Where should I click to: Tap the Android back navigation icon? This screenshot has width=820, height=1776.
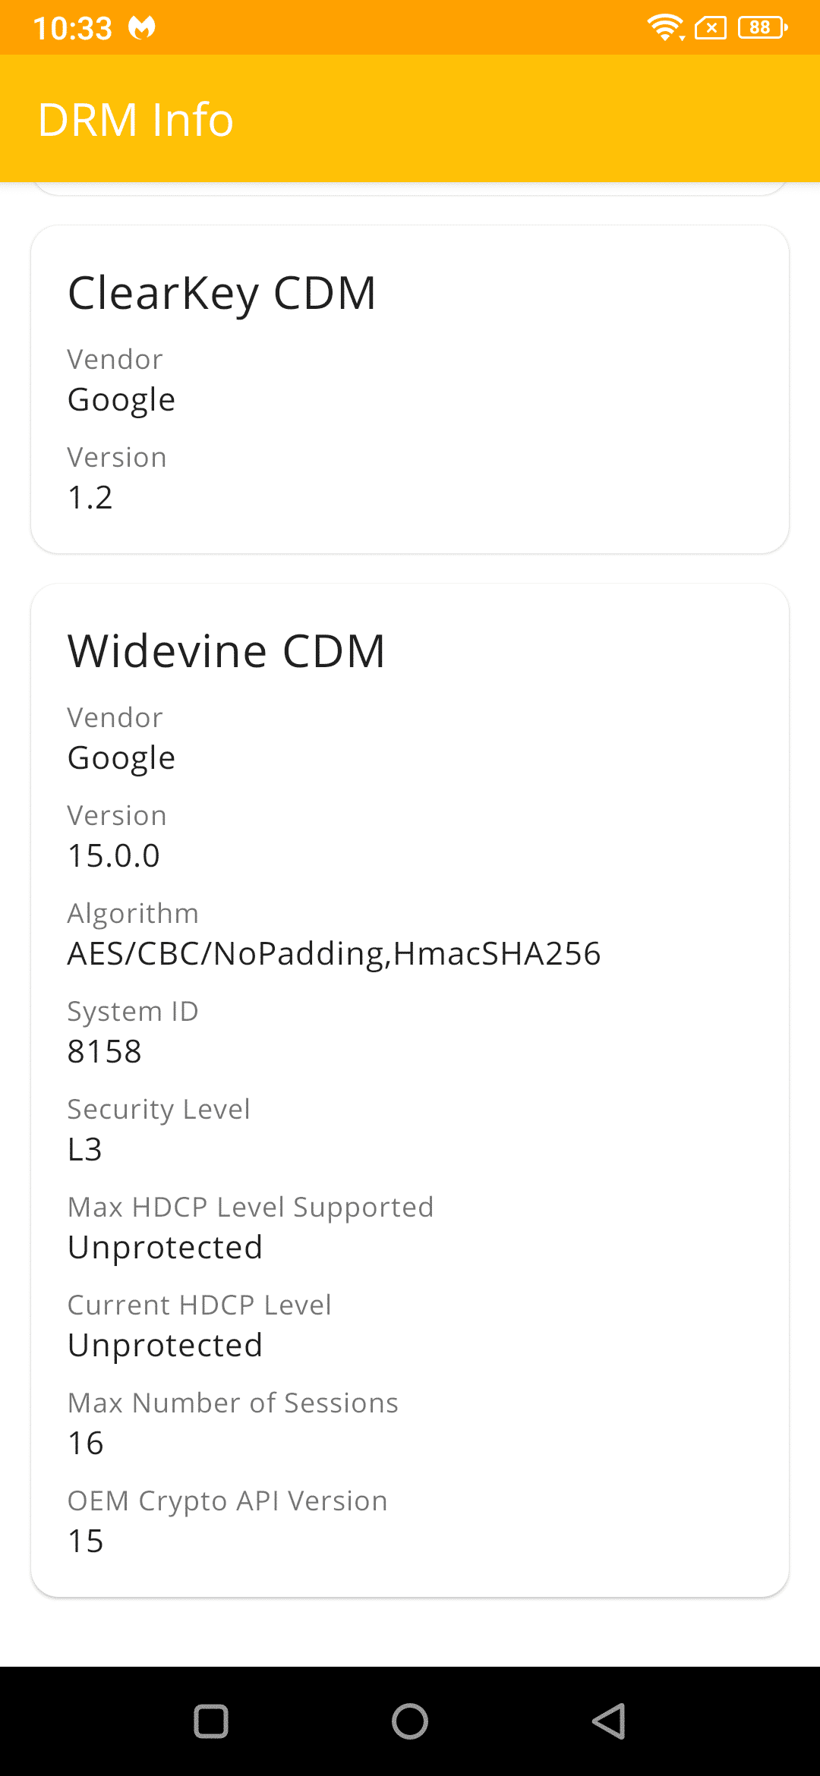(609, 1721)
